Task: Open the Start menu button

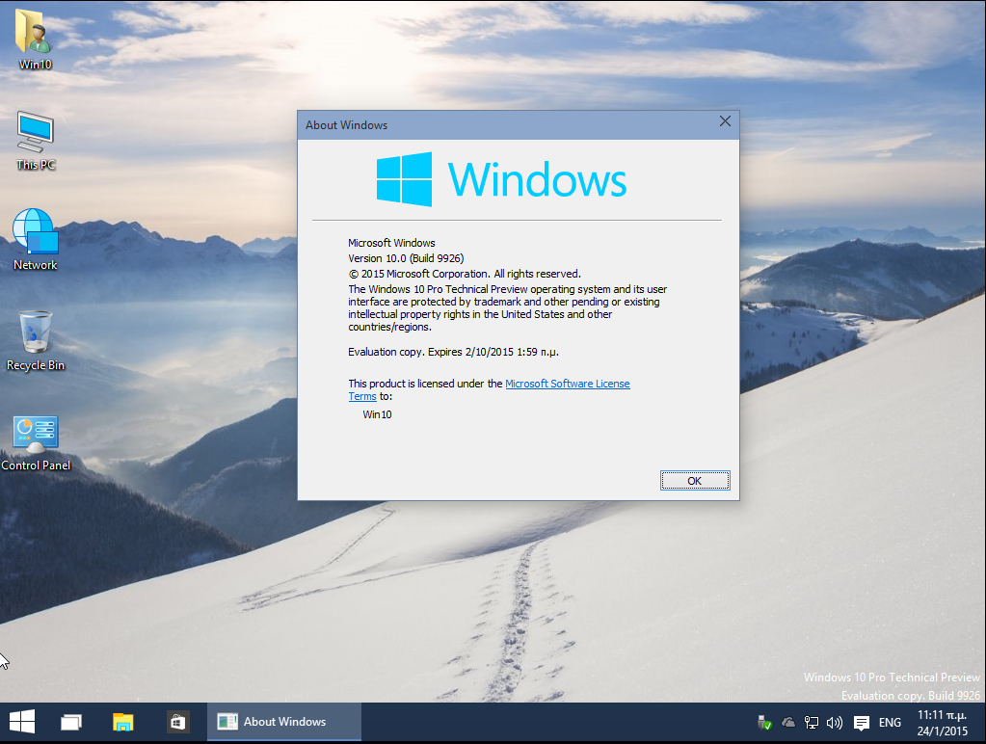Action: click(22, 722)
